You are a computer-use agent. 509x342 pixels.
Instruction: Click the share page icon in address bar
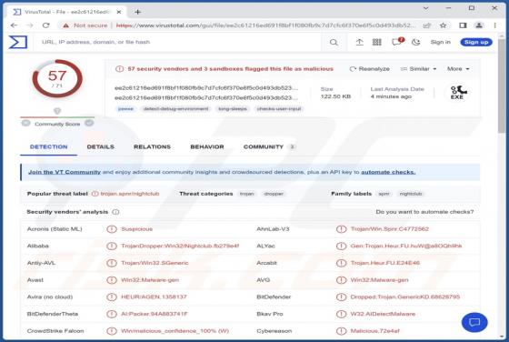click(427, 25)
